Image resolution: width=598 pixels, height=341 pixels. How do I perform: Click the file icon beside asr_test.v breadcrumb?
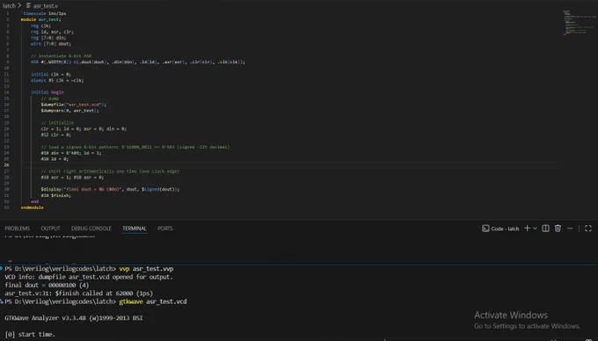pyautogui.click(x=29, y=6)
